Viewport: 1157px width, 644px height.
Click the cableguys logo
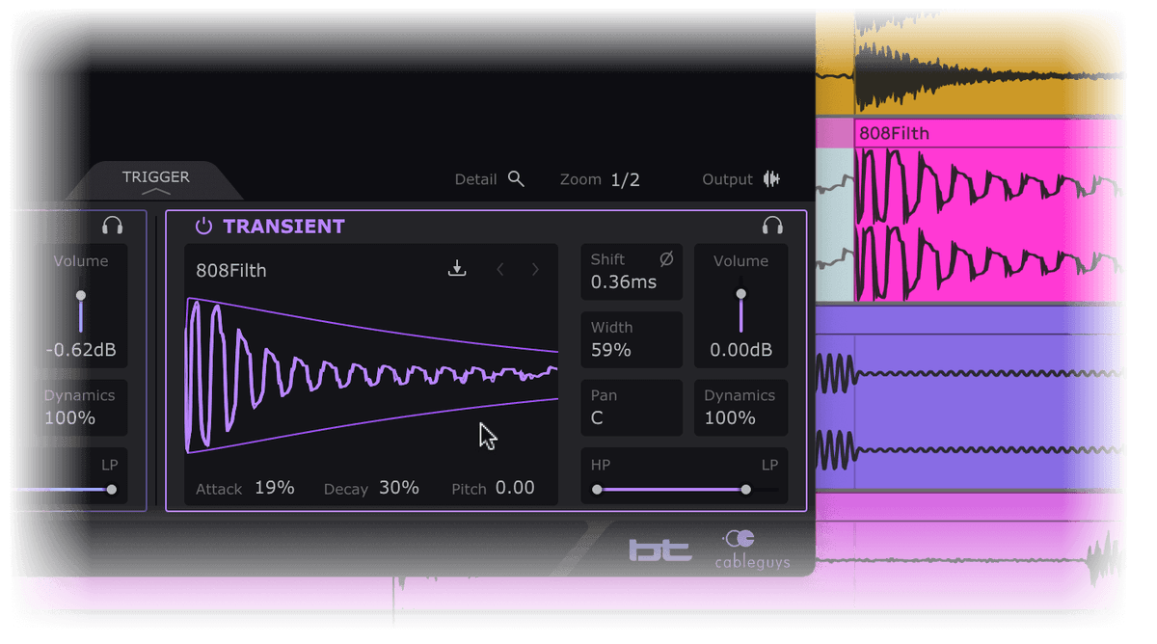pos(752,550)
